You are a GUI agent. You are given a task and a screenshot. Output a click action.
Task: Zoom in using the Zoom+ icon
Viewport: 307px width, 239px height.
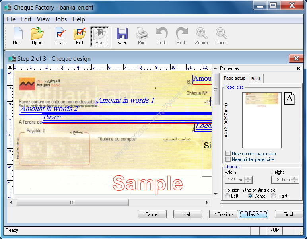pos(202,37)
